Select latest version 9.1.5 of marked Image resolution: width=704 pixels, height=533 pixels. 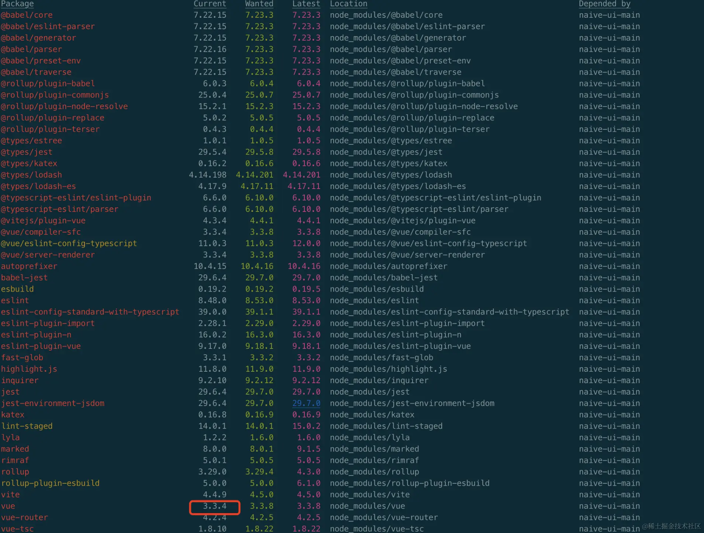(x=308, y=449)
